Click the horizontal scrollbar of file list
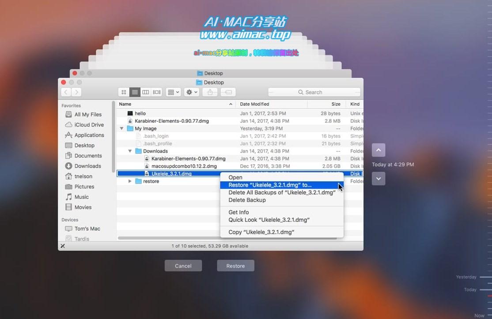This screenshot has height=319, width=492. coord(227,238)
